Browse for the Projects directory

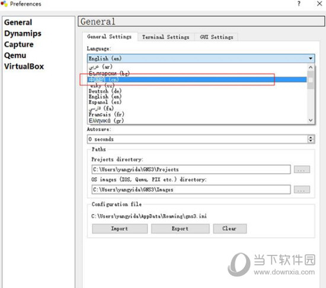coord(302,170)
